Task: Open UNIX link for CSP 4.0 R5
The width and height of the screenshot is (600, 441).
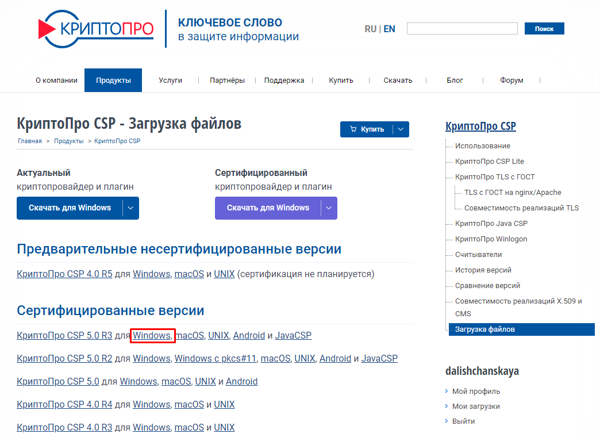Action: (x=224, y=274)
